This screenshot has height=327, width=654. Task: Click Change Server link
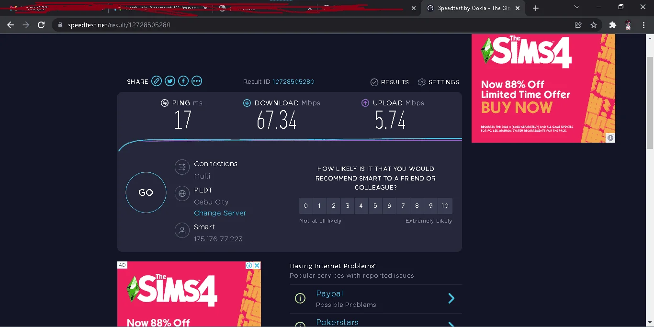[x=220, y=213]
